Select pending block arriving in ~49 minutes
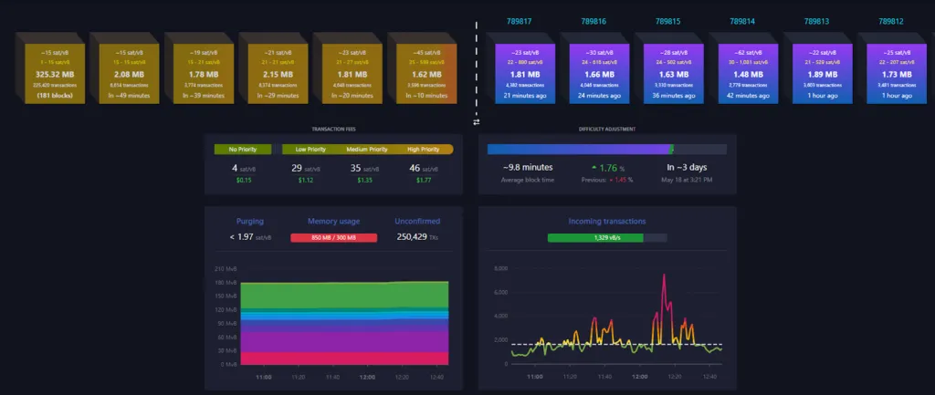 (130, 73)
